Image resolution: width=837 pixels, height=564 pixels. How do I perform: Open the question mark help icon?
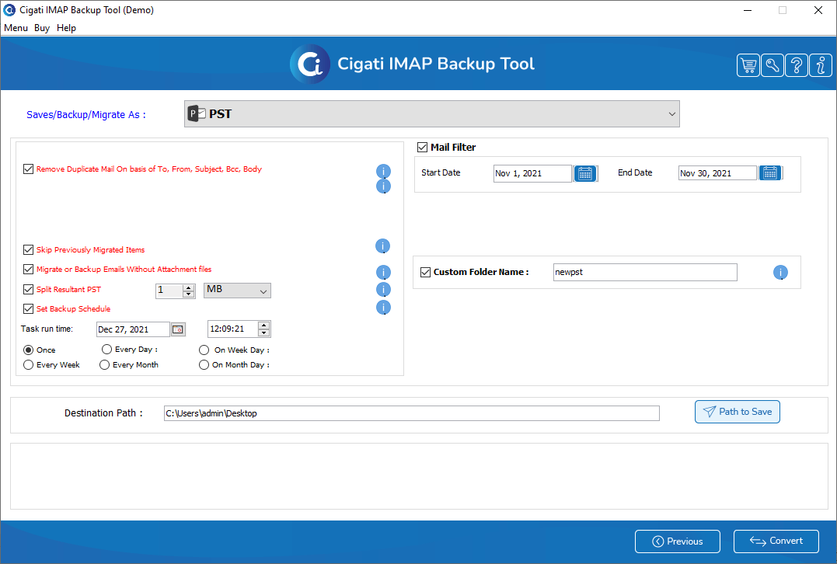point(796,65)
